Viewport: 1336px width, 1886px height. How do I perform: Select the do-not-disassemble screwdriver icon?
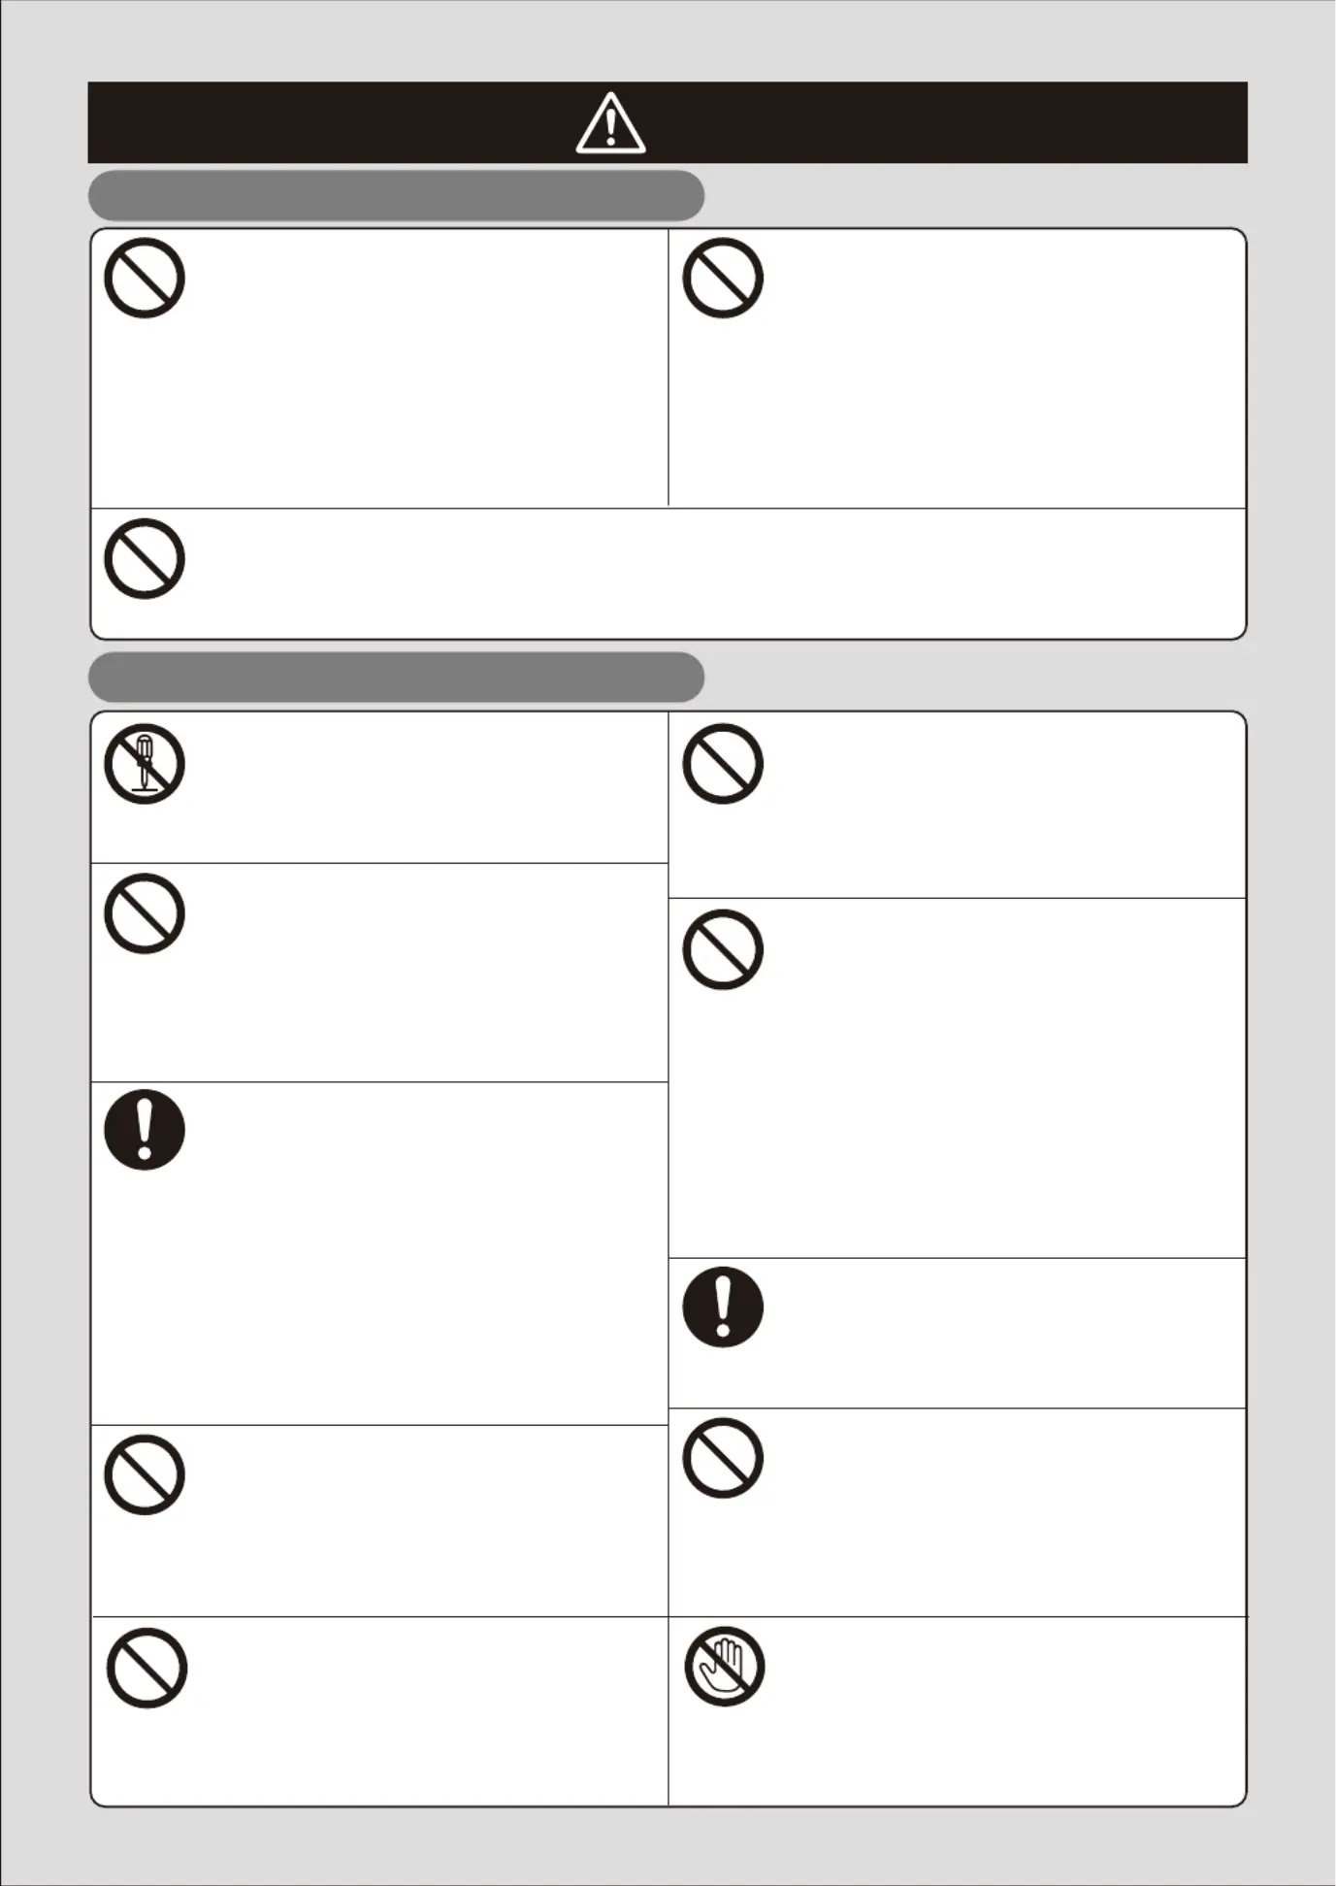tap(145, 763)
